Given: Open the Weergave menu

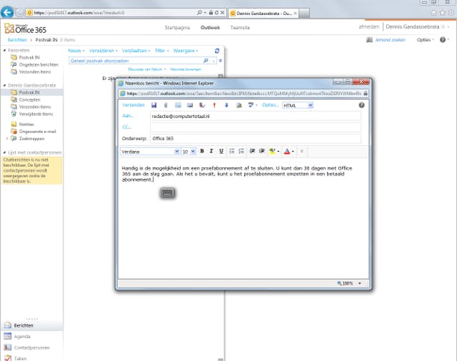Looking at the screenshot, I should (x=185, y=51).
